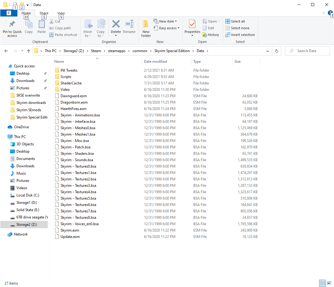Screen dimensions: 334x287
Task: Open Music folder in navigation pane
Action: pos(18,173)
